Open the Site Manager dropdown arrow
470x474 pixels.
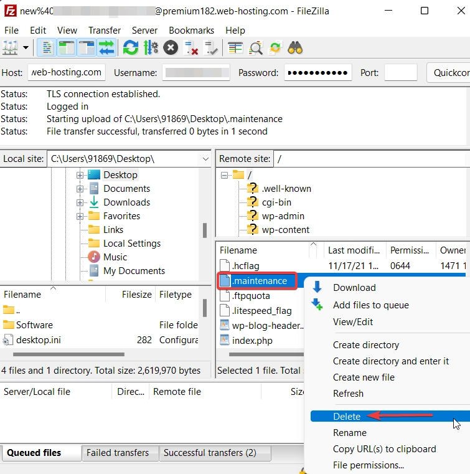26,47
